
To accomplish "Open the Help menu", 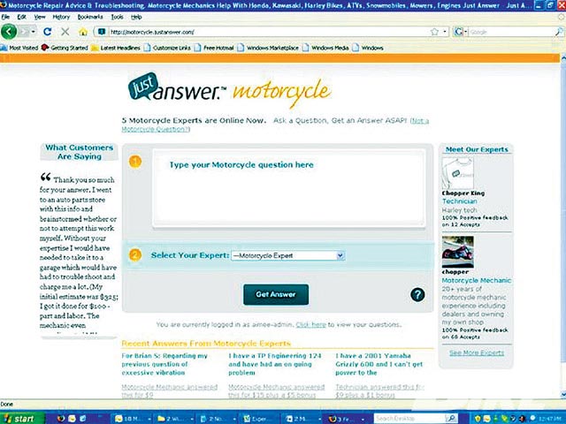I will 136,17.
